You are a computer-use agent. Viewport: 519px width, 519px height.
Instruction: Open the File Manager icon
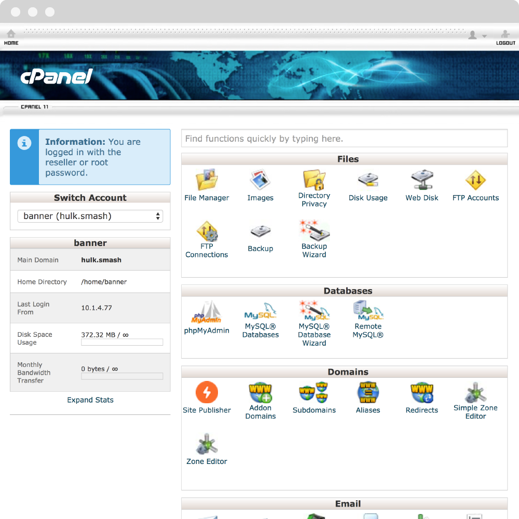coord(207,181)
